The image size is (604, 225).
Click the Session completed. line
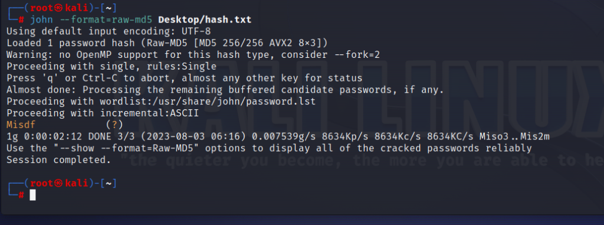click(59, 160)
